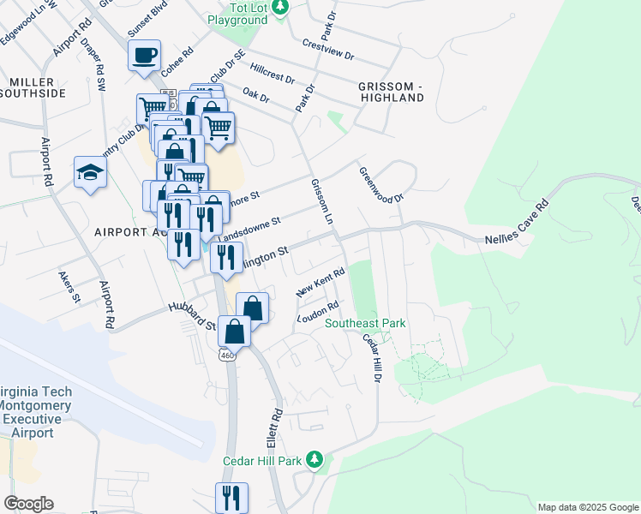Image resolution: width=641 pixels, height=514 pixels.
Task: Open the Tot Lot Playground tree marker
Action: coord(280,8)
